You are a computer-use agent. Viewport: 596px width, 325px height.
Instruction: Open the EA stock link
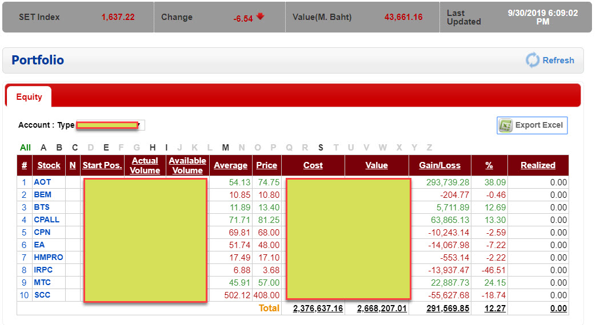coord(39,245)
